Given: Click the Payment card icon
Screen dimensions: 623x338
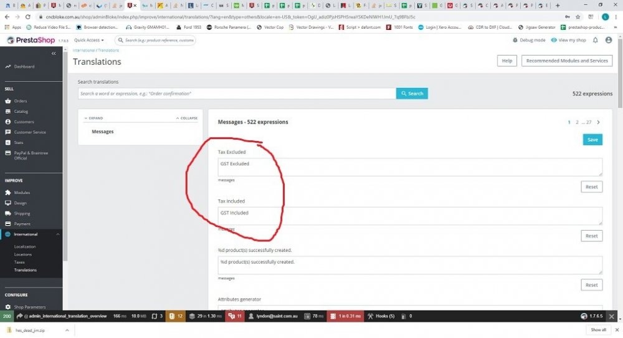Looking at the screenshot, I should point(8,223).
